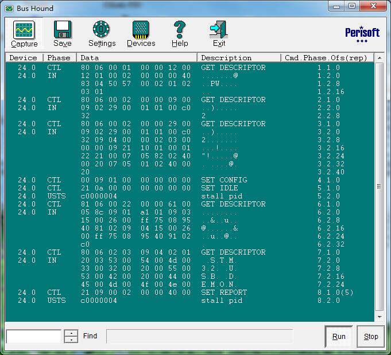The image size is (391, 355).
Task: Click the c0000004 data in row 8.2.0
Action: [x=99, y=301]
